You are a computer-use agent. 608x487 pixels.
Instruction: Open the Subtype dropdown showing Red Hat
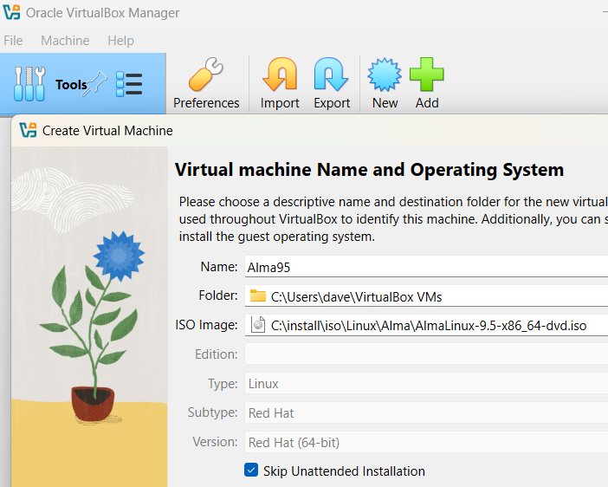coord(426,413)
